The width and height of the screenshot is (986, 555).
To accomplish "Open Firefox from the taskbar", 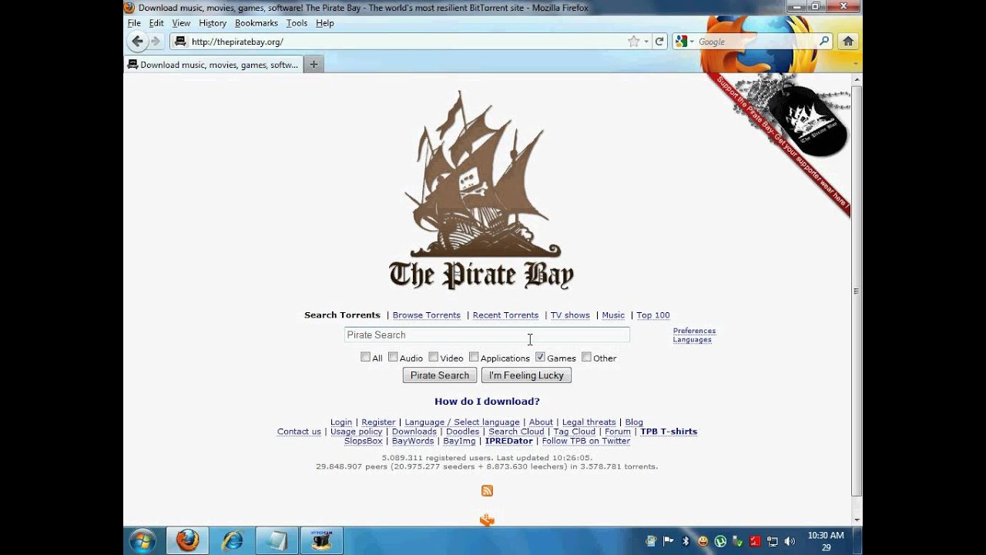I will pyautogui.click(x=187, y=540).
